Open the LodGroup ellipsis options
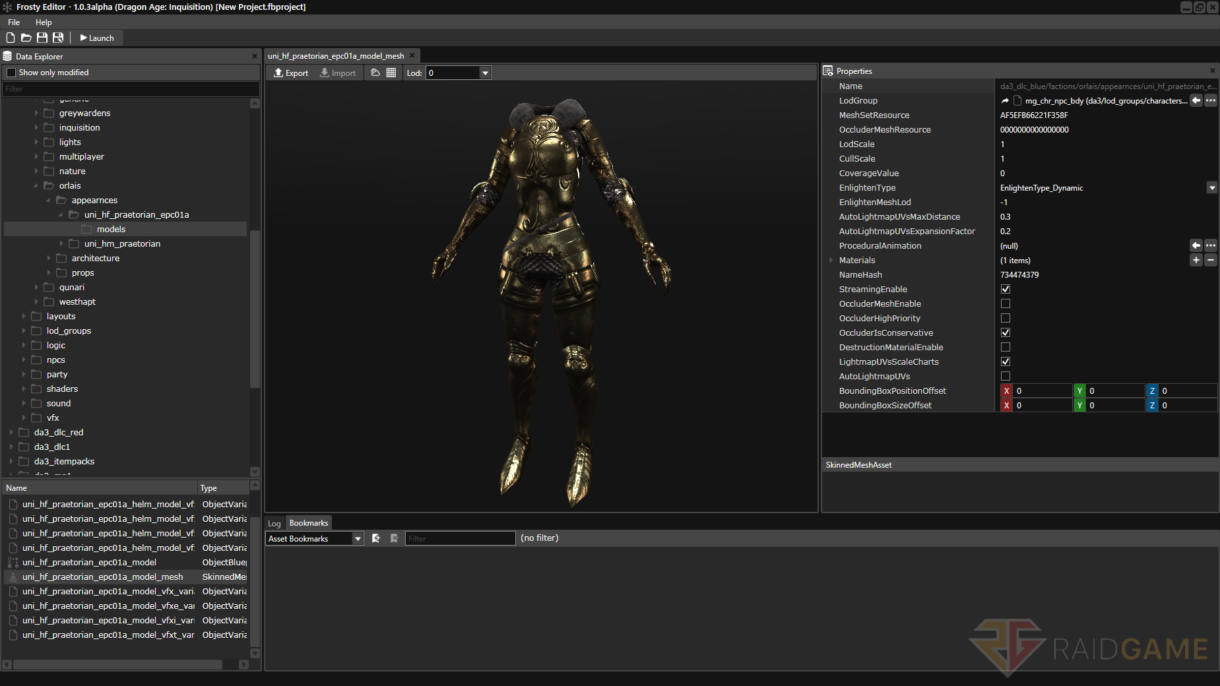 click(1211, 100)
